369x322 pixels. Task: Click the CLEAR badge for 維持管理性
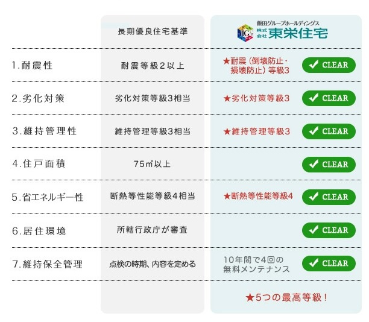pyautogui.click(x=329, y=131)
